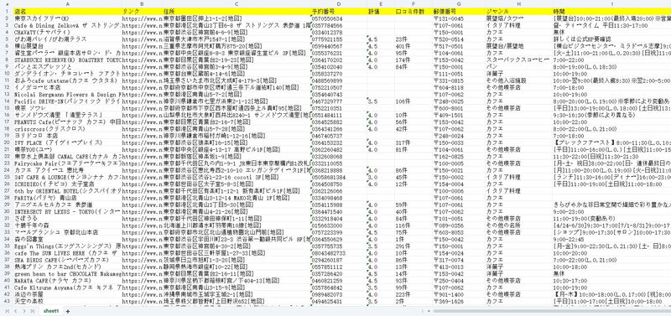Select the 森の図書室 cell
Viewport: 671px width, 316px height.
pos(67,239)
